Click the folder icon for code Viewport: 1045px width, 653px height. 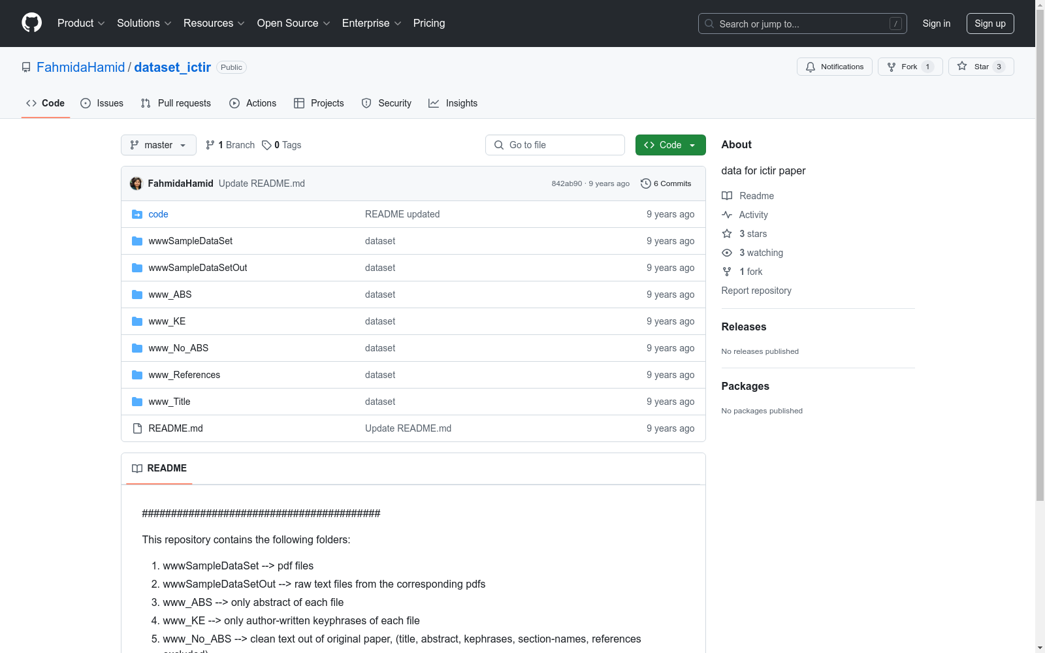click(137, 214)
